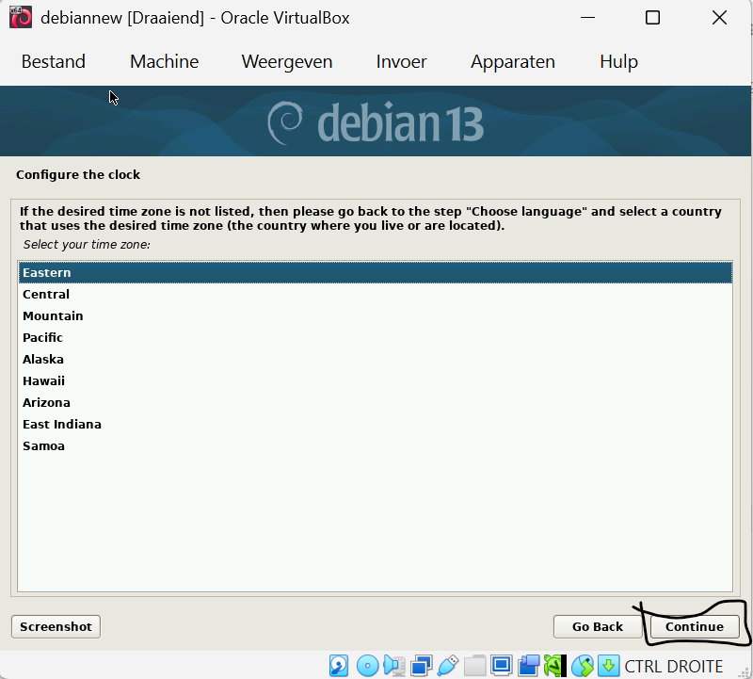Click the recording status icon
This screenshot has height=679, width=753.
[x=529, y=666]
